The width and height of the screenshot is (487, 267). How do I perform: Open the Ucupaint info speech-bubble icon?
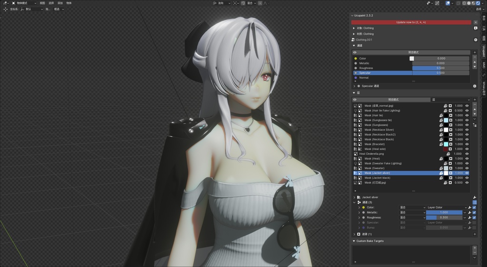476,28
